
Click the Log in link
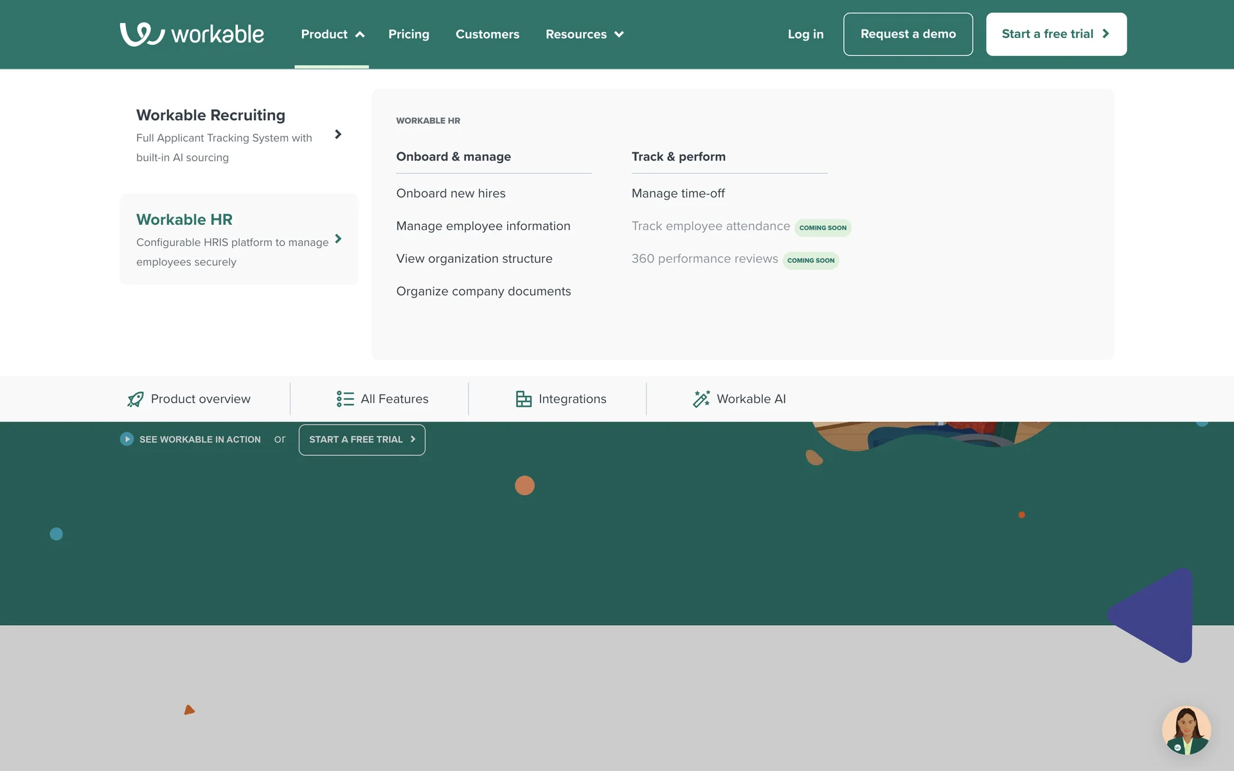point(805,34)
